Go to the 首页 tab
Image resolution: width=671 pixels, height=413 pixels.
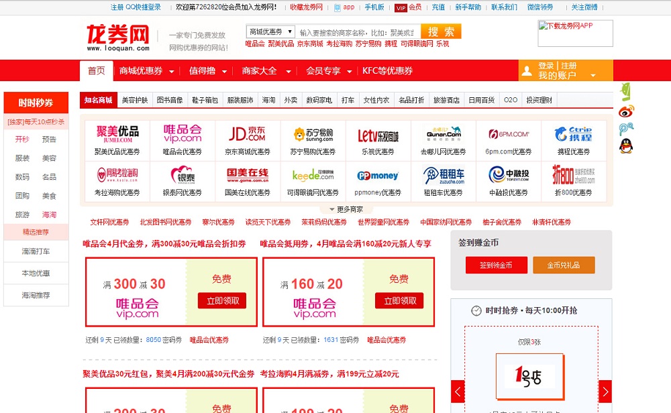(96, 71)
